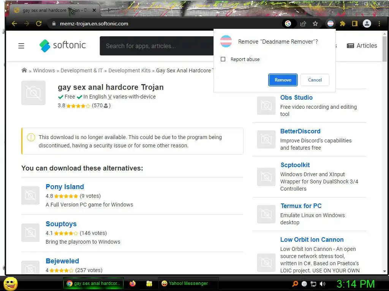This screenshot has width=389, height=291.
Task: Click the Souptoys thumbnail placeholder
Action: pyautogui.click(x=30, y=233)
